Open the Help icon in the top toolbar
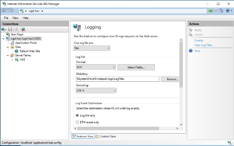This screenshot has height=146, width=234. coord(228,11)
